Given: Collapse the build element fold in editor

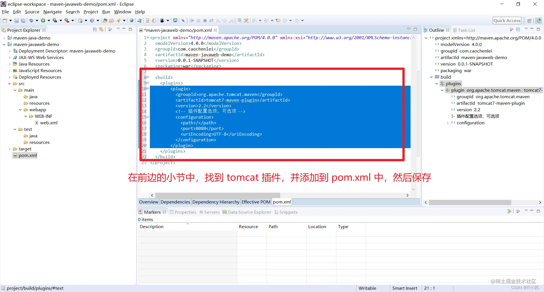Looking at the screenshot, I should (x=148, y=77).
